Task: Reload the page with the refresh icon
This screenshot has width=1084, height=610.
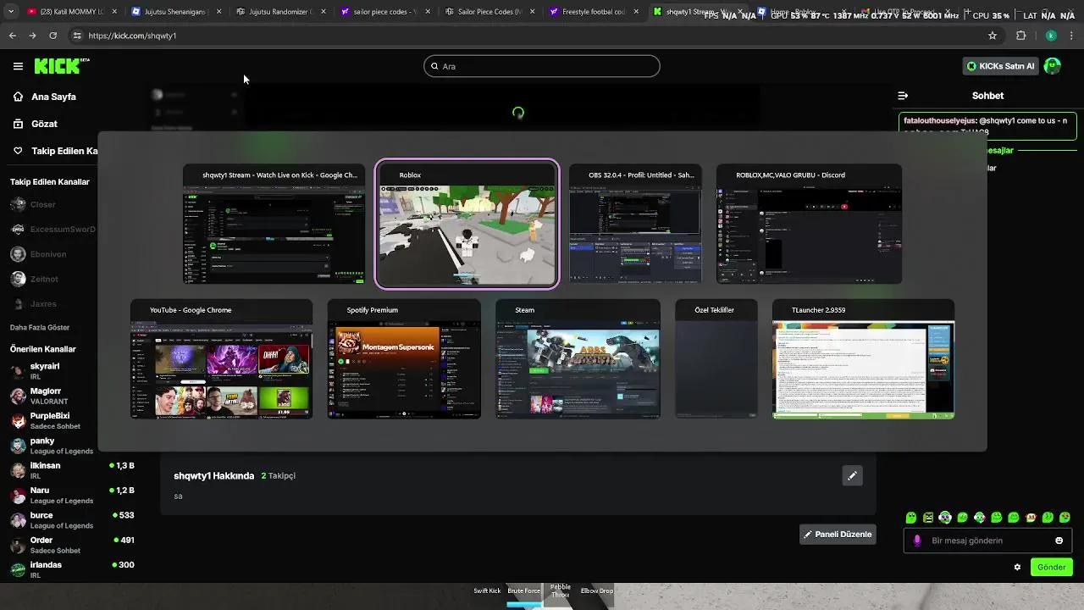Action: (x=53, y=36)
